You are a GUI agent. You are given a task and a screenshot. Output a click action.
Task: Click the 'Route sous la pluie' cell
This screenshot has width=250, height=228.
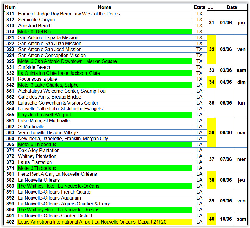[105, 79]
